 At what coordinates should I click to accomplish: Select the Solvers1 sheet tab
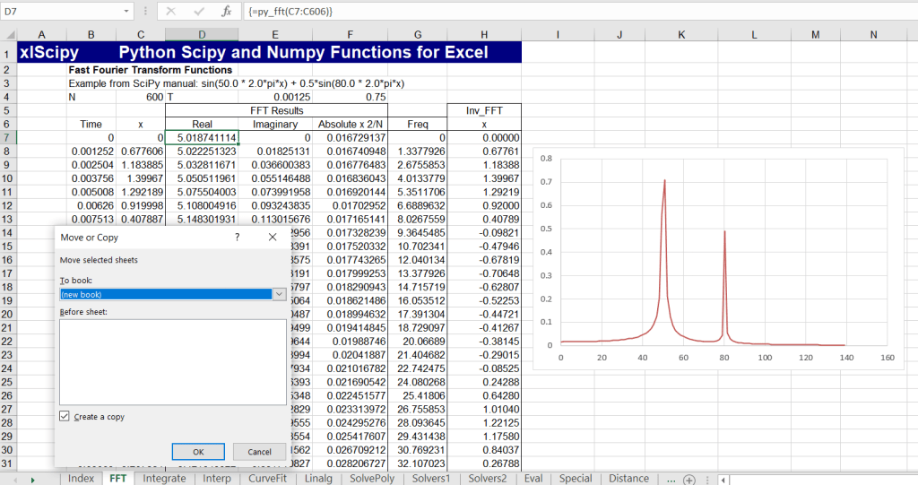point(430,479)
